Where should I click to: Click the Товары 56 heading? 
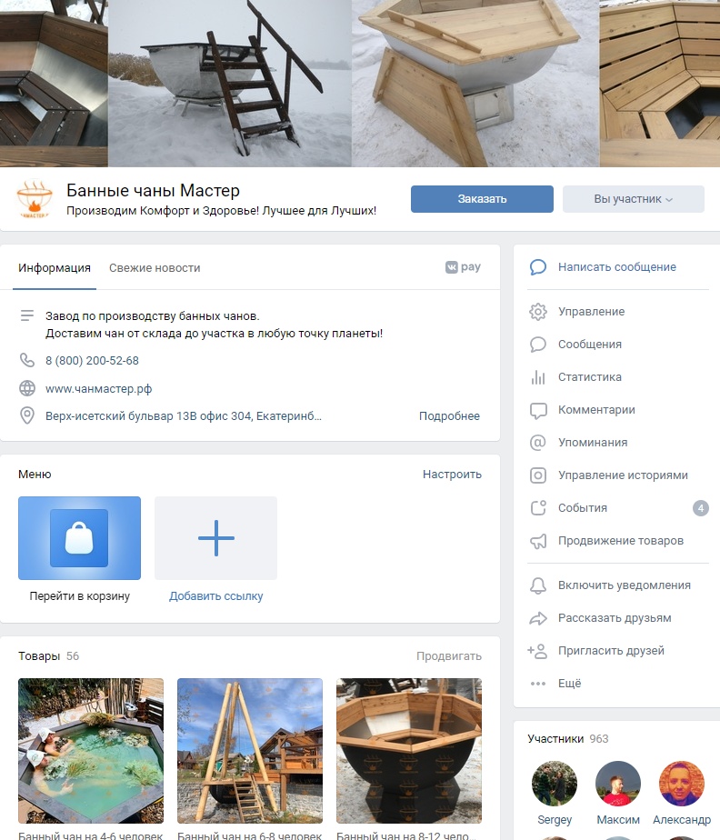tap(48, 655)
